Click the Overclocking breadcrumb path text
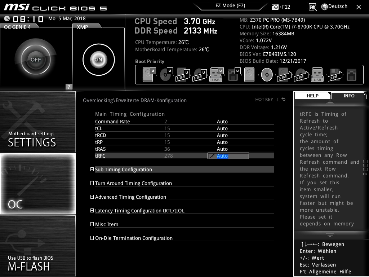The height and width of the screenshot is (277, 369). [x=135, y=100]
